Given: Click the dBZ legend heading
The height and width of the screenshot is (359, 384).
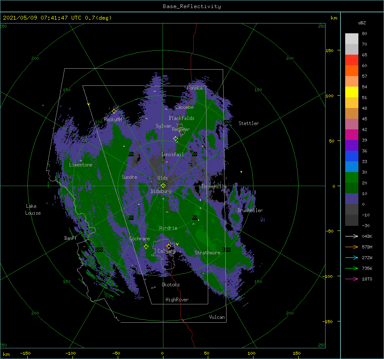Looking at the screenshot, I should [362, 23].
